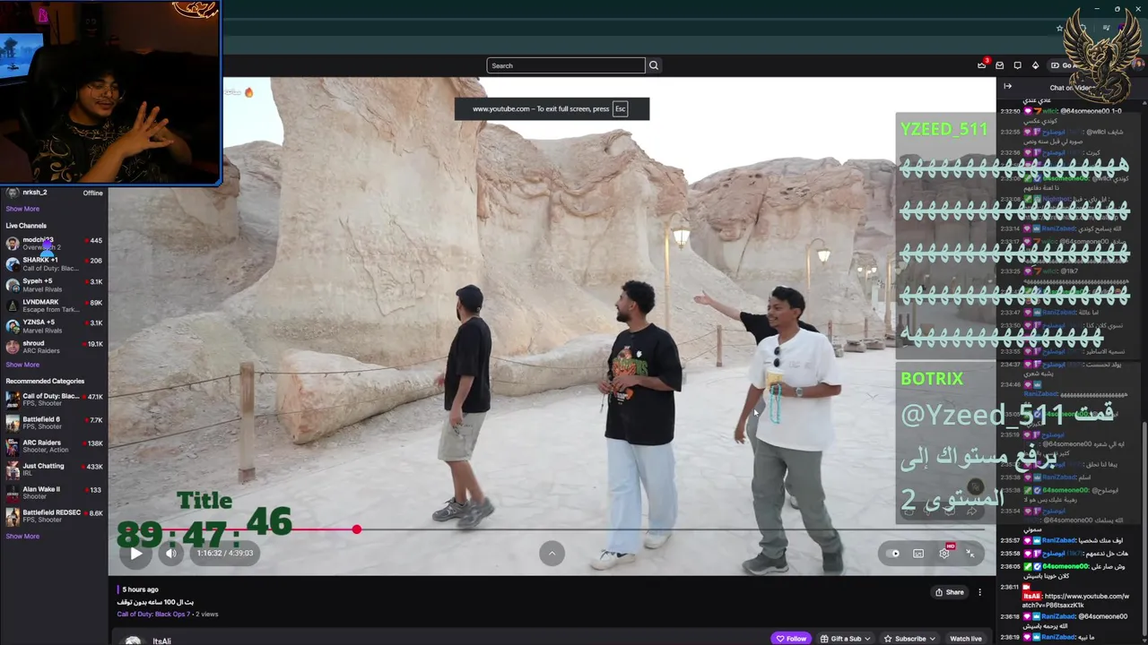Image resolution: width=1148 pixels, height=645 pixels.
Task: Open Battlefield REDSEC category
Action: (x=54, y=516)
